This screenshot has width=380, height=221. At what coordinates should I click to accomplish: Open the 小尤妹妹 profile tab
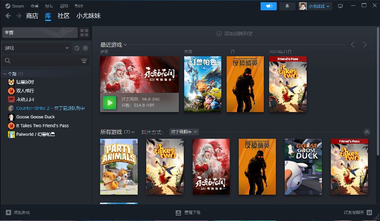click(x=89, y=16)
